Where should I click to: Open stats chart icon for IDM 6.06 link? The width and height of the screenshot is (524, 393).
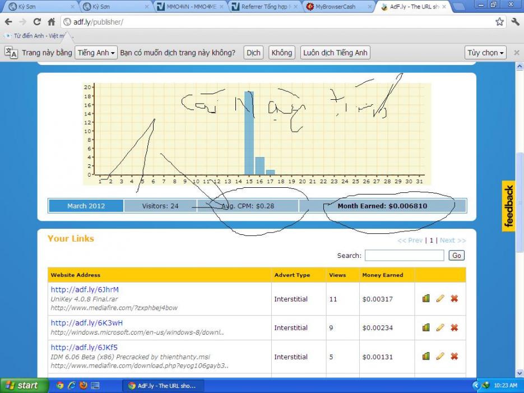pos(426,356)
